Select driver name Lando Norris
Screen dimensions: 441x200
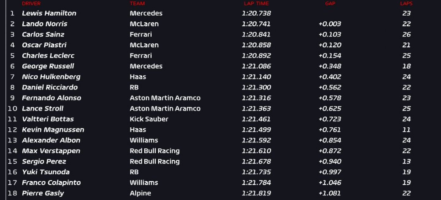[x=44, y=24]
